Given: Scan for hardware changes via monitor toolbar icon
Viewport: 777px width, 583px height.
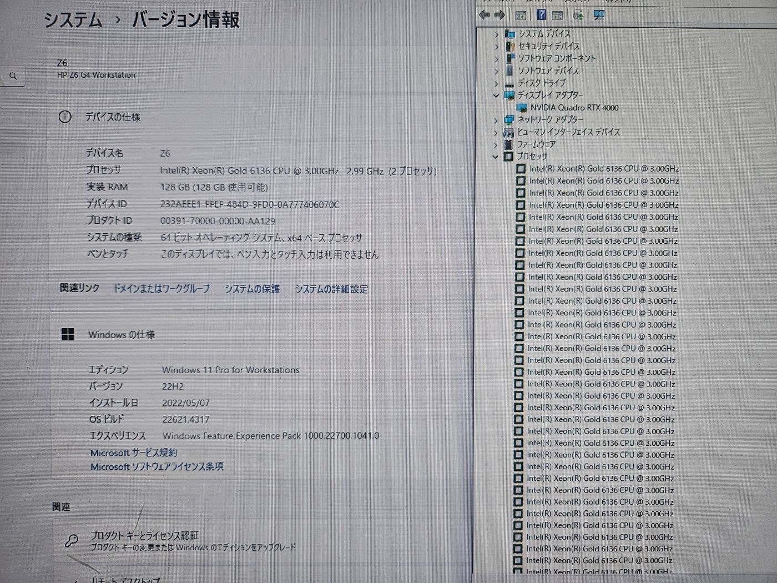Looking at the screenshot, I should [x=599, y=16].
